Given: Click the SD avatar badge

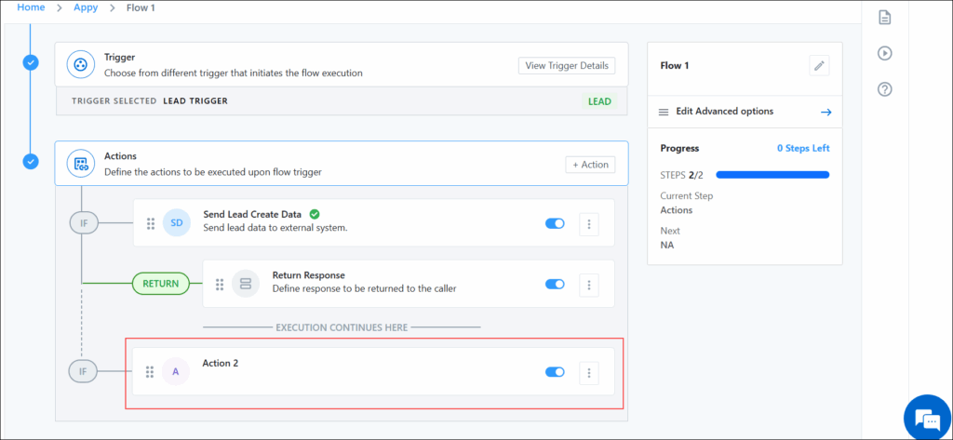Looking at the screenshot, I should pos(176,223).
